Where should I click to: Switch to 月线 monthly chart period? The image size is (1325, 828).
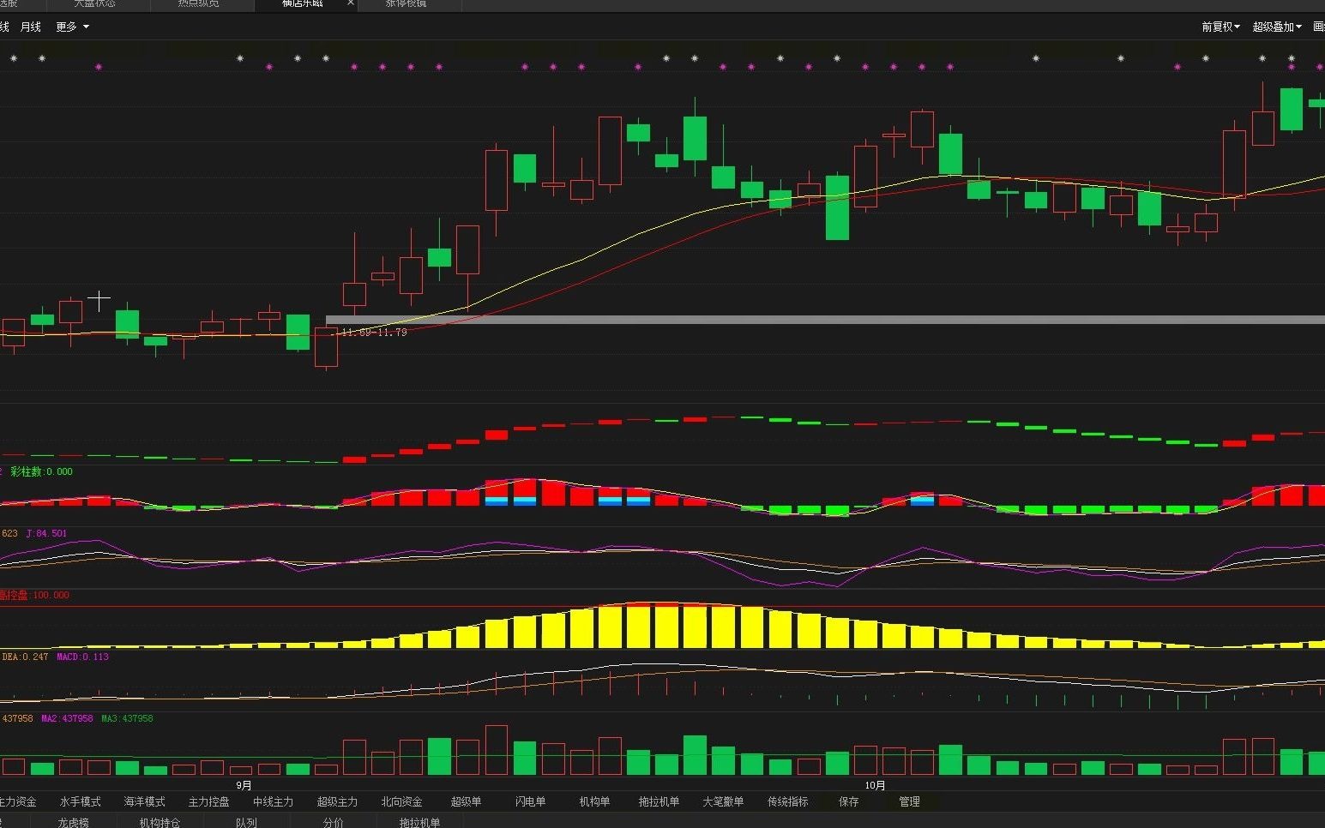31,27
